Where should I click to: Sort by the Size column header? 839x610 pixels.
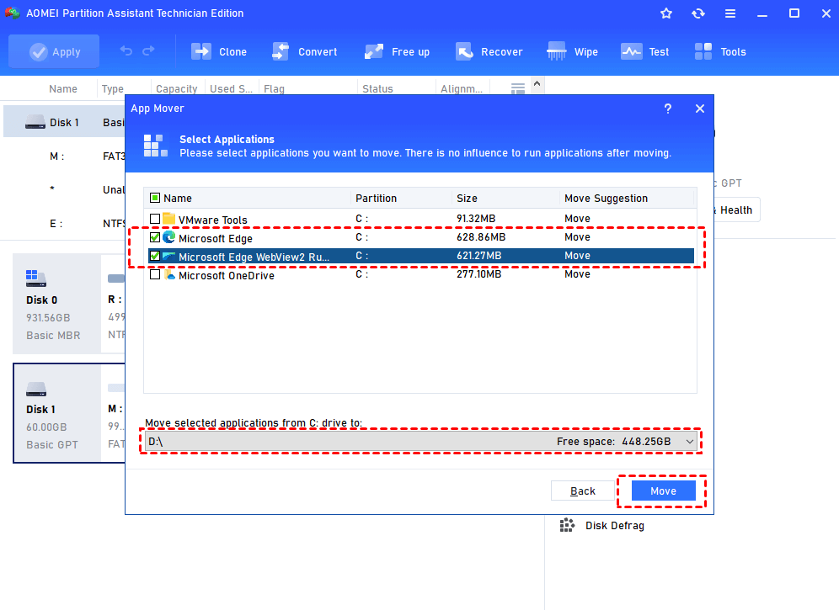pyautogui.click(x=468, y=199)
